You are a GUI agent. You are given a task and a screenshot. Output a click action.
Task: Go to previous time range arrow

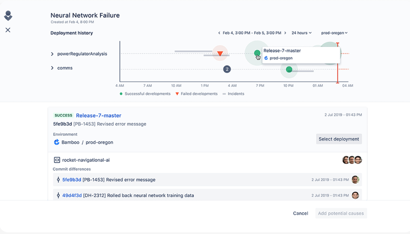[219, 33]
